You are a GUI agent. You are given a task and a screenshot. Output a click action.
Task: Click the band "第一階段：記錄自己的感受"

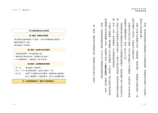pos(39,36)
